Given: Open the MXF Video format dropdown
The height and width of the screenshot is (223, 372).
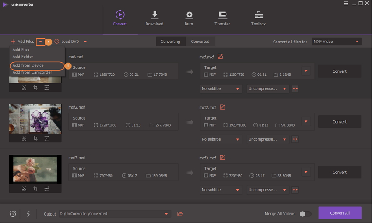Looking at the screenshot, I should coord(337,42).
